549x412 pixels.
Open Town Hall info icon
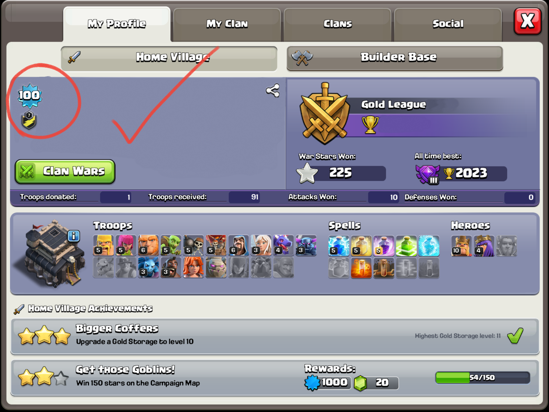pyautogui.click(x=74, y=236)
